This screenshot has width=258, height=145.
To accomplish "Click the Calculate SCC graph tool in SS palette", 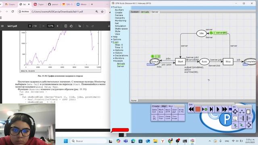I will point(242,112).
